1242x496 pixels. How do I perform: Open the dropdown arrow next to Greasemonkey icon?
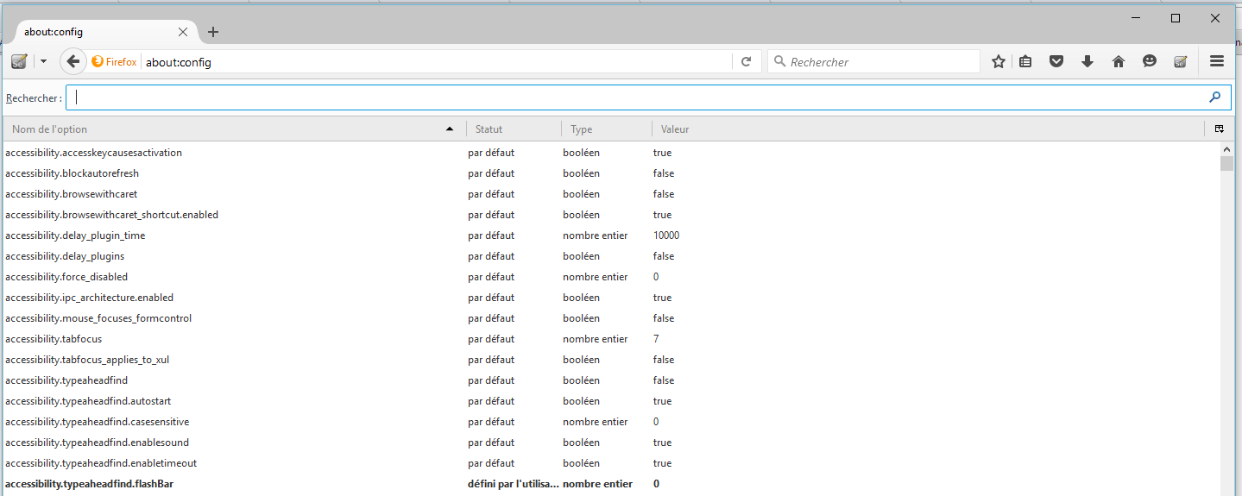tap(43, 61)
